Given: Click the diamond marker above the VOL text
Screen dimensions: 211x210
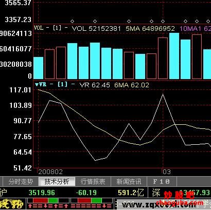Looking at the screenshot, I should (x=73, y=22).
